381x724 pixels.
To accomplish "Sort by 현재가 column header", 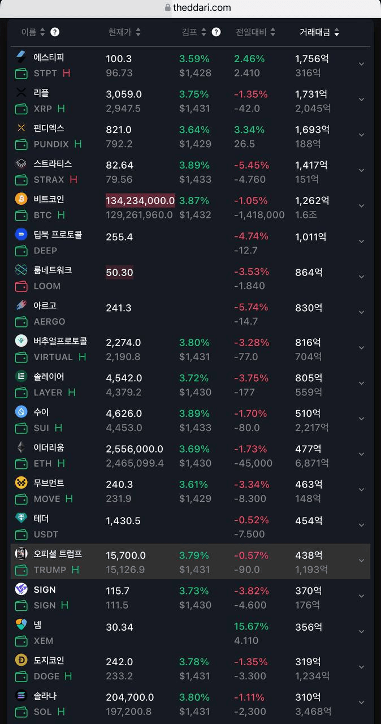I will (x=124, y=32).
